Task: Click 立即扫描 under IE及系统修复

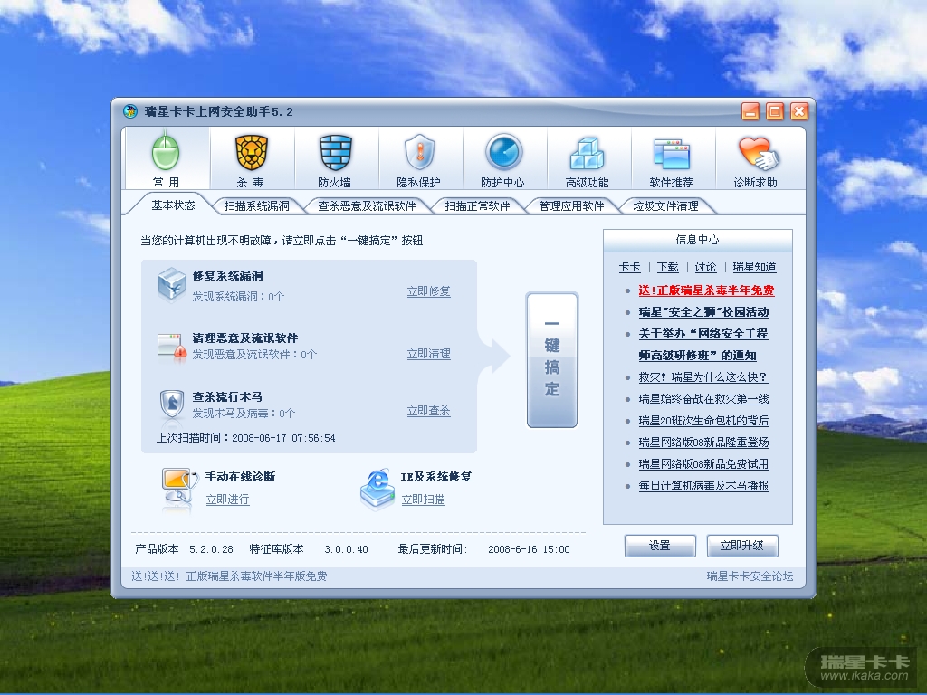Action: click(424, 500)
